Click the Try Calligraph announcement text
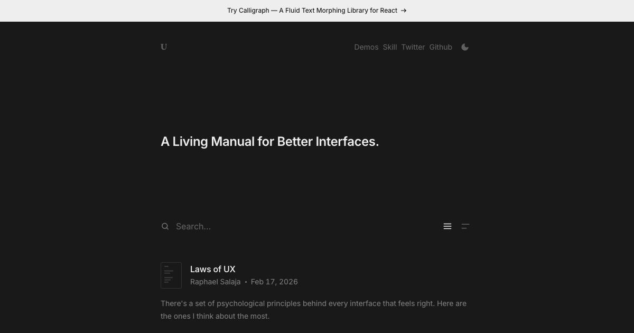Image resolution: width=634 pixels, height=333 pixels. (312, 11)
